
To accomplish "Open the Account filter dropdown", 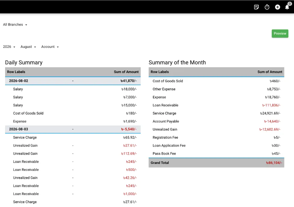I will coord(50,47).
